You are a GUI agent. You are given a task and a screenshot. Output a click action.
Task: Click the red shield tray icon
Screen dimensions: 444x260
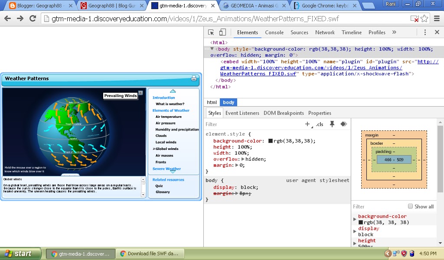(x=404, y=253)
